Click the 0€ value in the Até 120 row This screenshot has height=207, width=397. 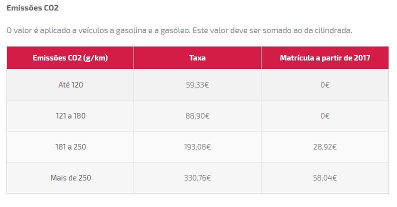(324, 84)
